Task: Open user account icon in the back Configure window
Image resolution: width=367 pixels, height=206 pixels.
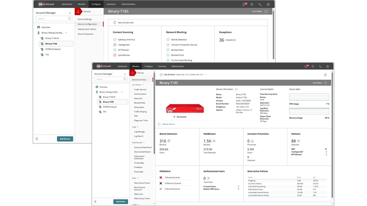Action: [x=268, y=4]
